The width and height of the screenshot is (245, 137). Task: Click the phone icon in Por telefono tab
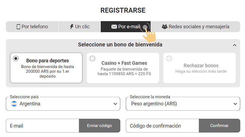tap(18, 27)
